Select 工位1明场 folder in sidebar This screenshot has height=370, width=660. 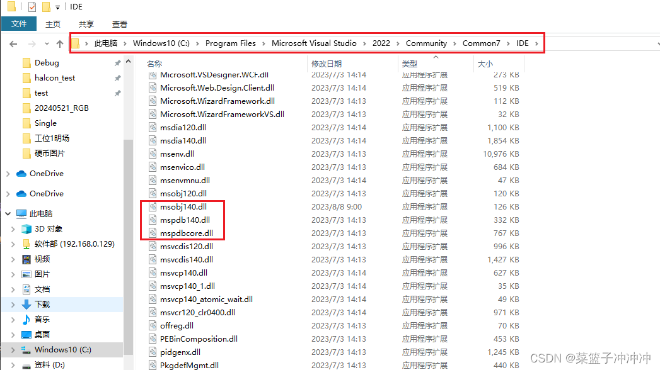52,138
